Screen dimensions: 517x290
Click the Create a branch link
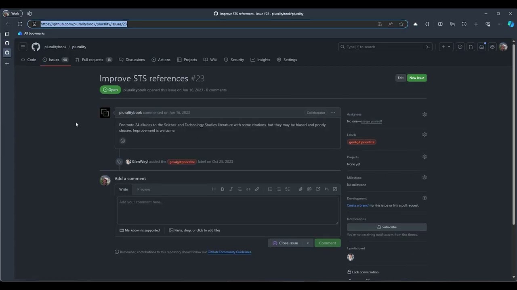(358, 205)
